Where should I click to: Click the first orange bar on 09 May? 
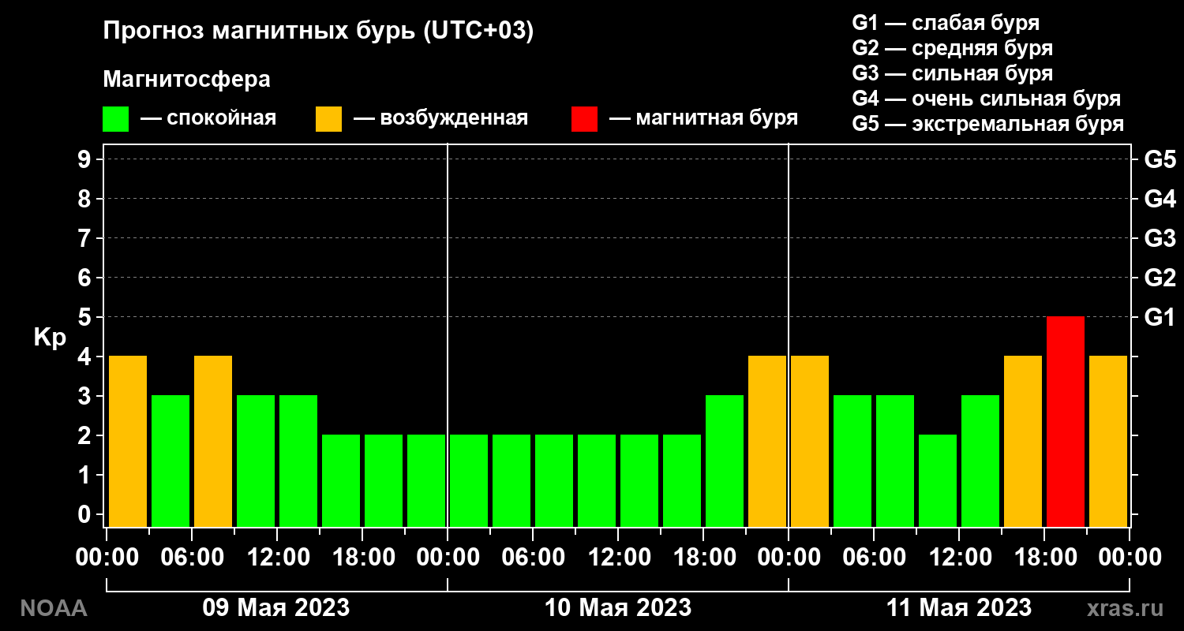[x=128, y=441]
